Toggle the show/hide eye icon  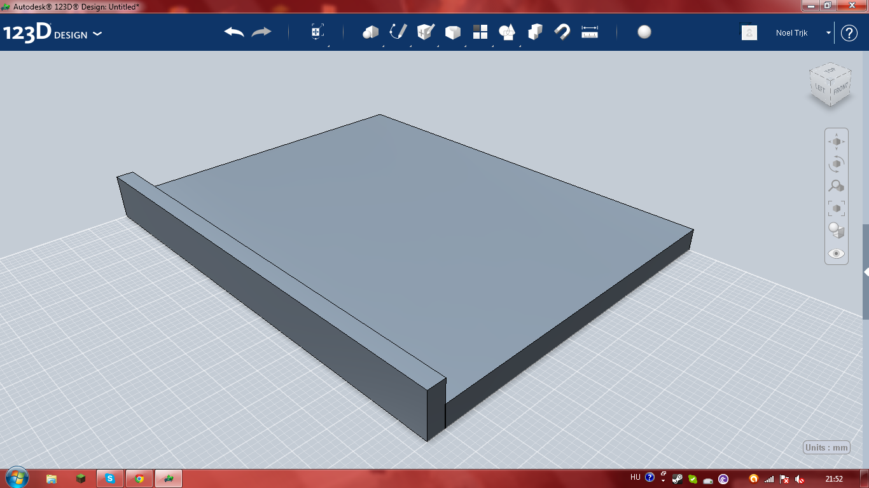click(837, 254)
